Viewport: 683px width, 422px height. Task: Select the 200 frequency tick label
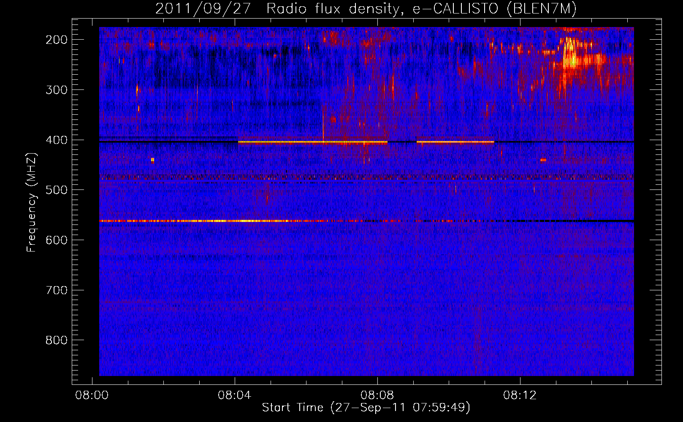(57, 40)
